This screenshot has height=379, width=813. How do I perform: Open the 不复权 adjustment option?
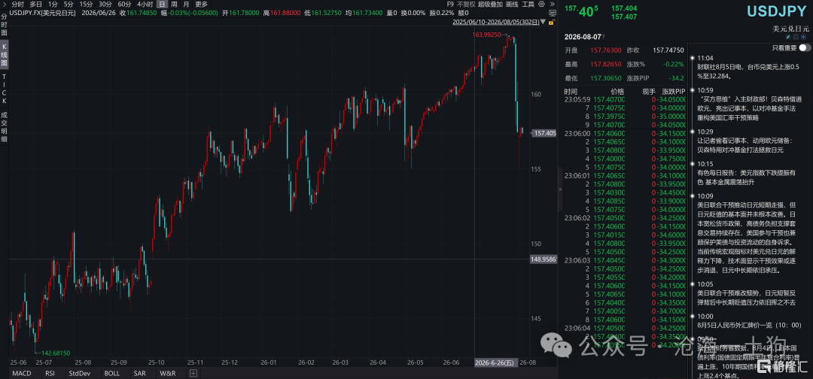[466, 5]
